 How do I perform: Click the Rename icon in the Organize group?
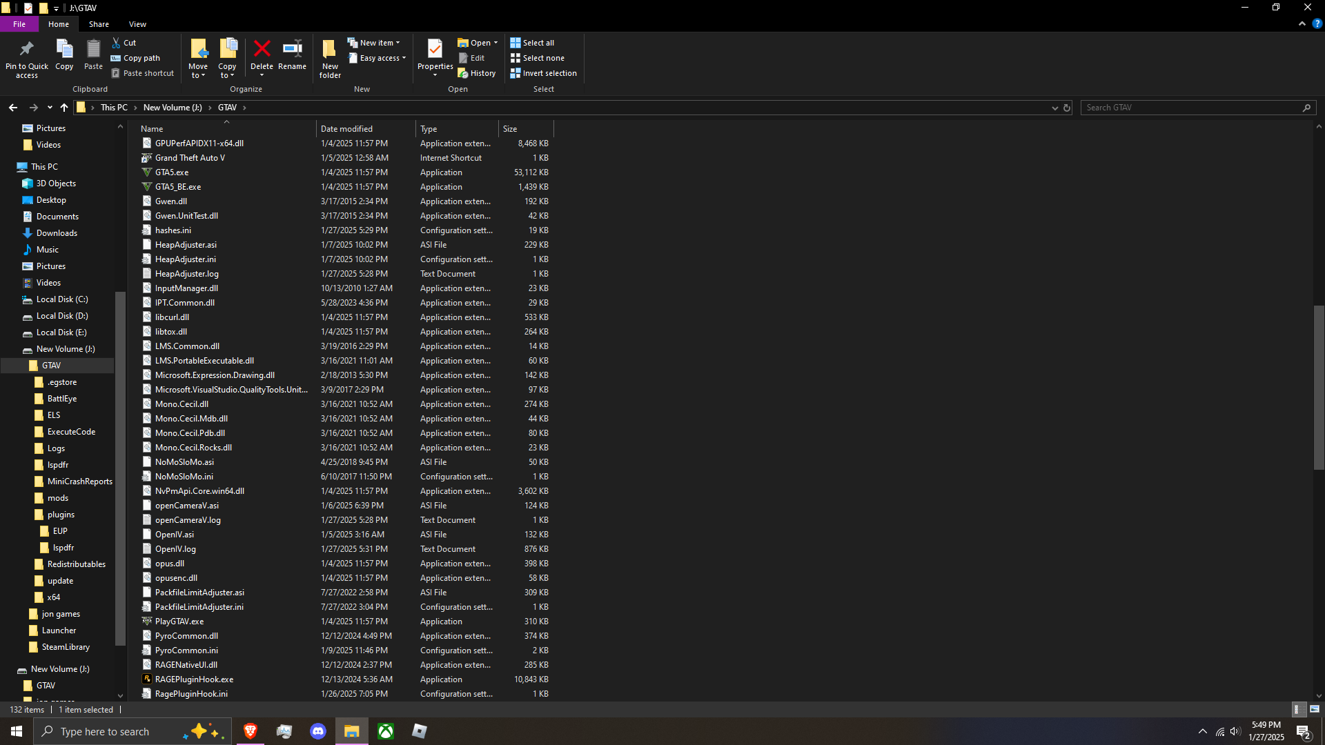click(292, 50)
